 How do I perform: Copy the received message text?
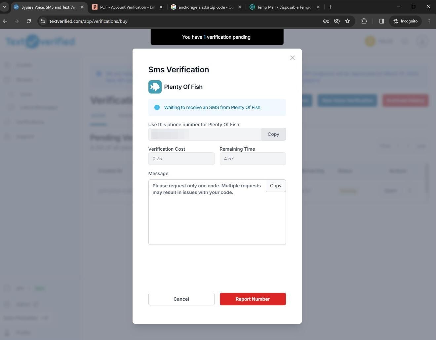(x=275, y=186)
